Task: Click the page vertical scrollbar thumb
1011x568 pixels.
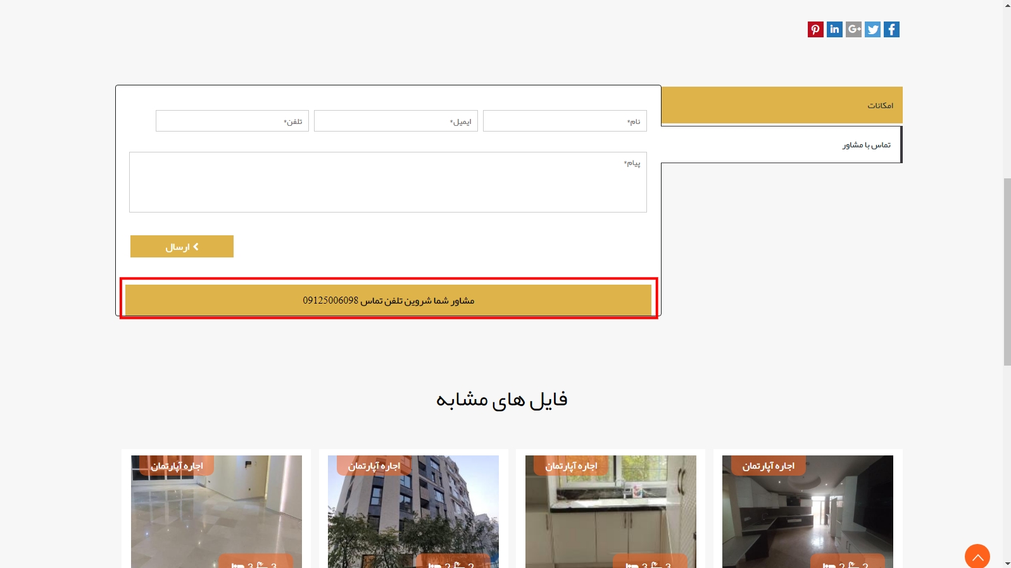Action: click(1007, 272)
